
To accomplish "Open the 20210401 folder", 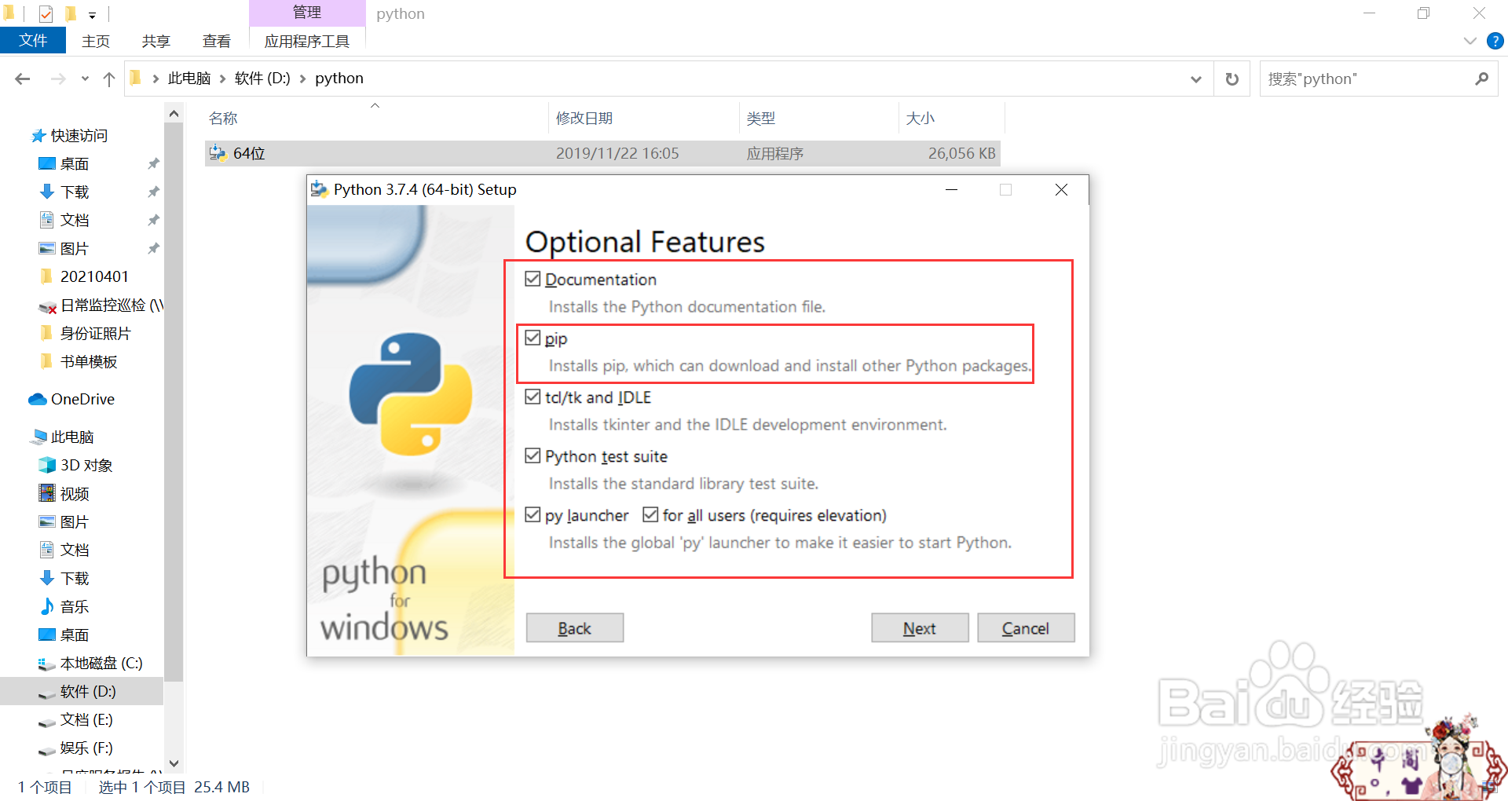I will click(93, 277).
